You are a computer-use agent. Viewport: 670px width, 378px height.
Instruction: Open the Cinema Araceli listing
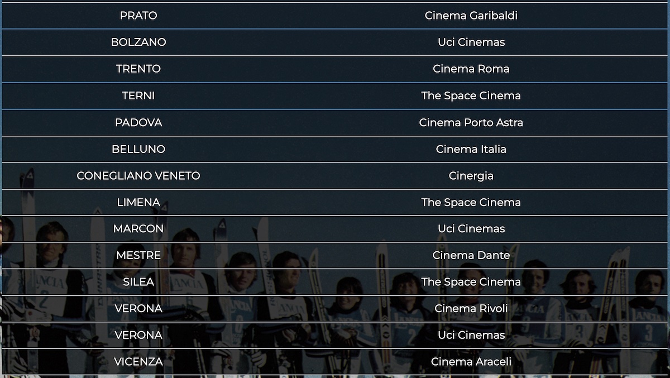click(471, 362)
